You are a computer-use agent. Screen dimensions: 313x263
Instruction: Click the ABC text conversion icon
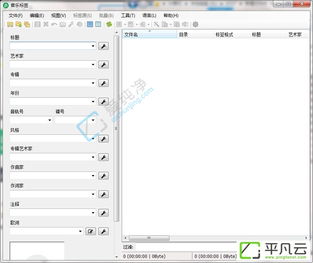(x=130, y=24)
